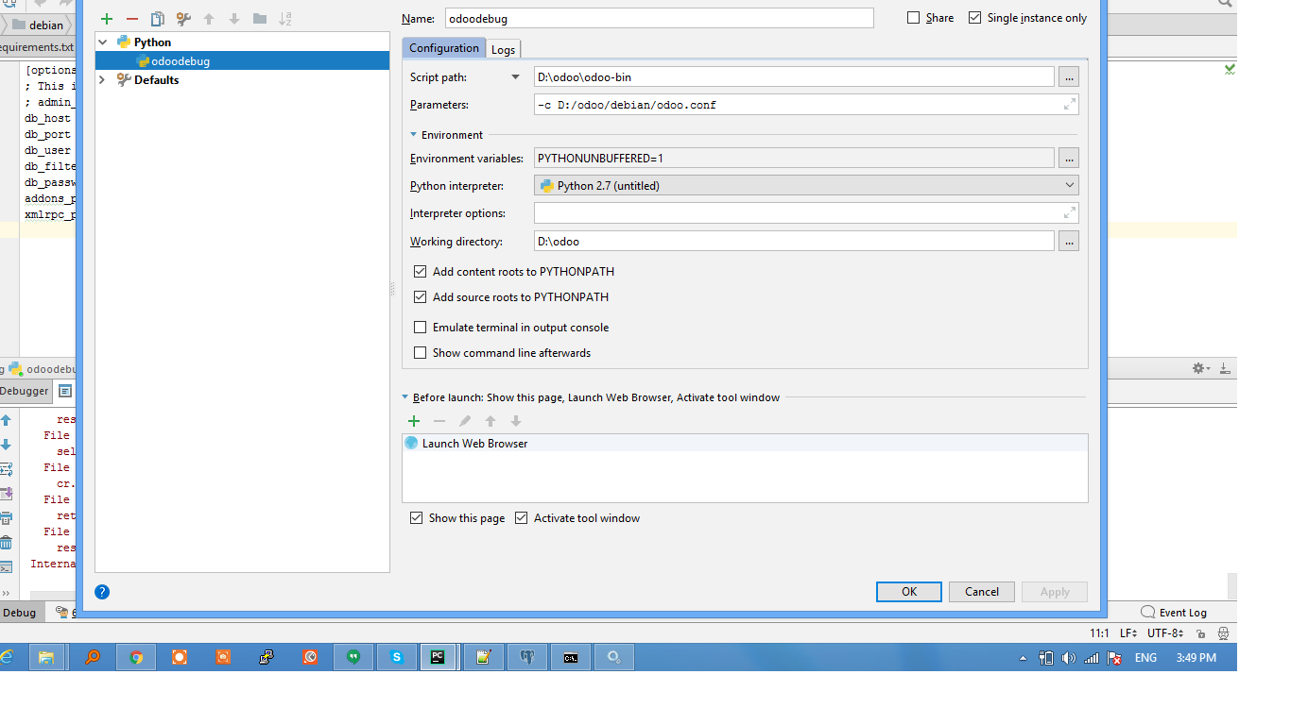Click the down-the-stack-trace arrow in debug console
The image size is (1291, 725).
click(7, 445)
